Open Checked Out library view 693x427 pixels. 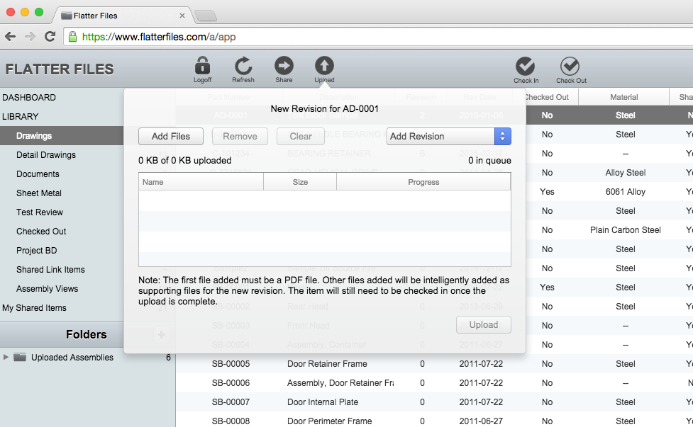pyautogui.click(x=41, y=231)
